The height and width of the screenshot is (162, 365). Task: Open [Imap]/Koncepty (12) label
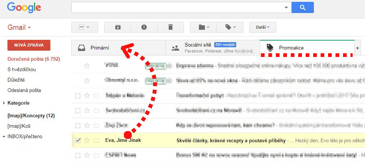31,115
